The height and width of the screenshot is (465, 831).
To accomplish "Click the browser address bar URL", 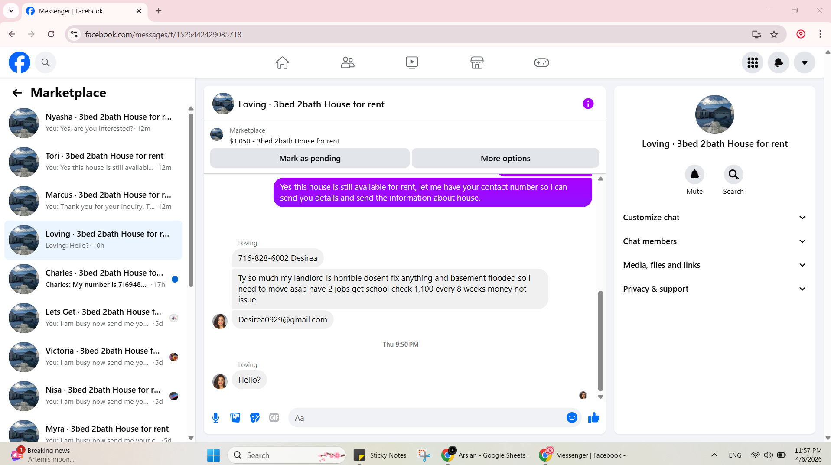I will click(x=163, y=34).
